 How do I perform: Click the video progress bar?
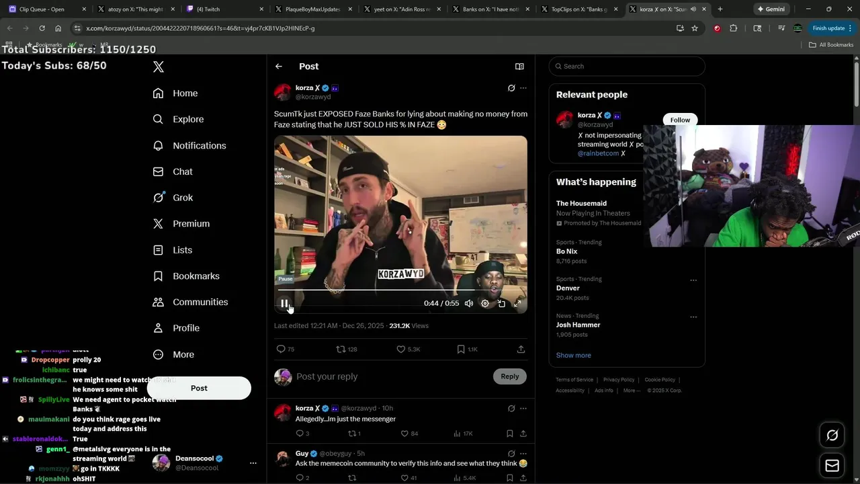pos(400,290)
